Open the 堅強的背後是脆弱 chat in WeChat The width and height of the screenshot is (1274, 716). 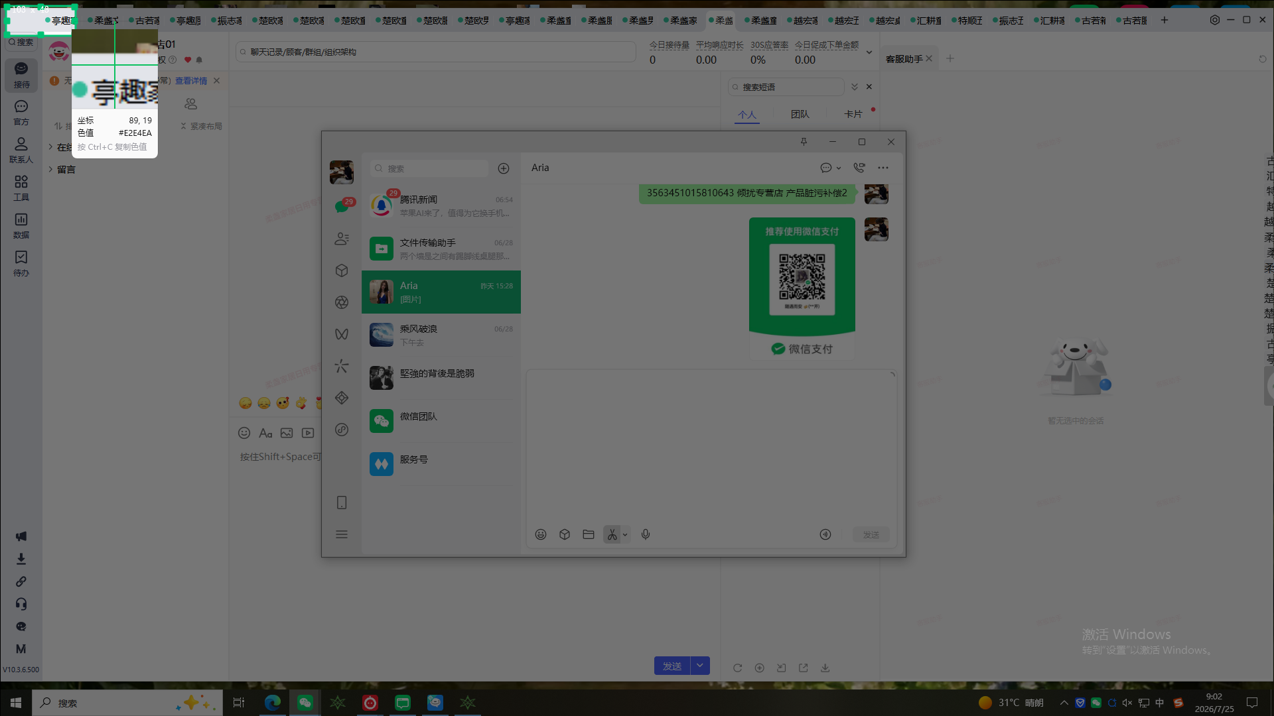click(x=441, y=378)
